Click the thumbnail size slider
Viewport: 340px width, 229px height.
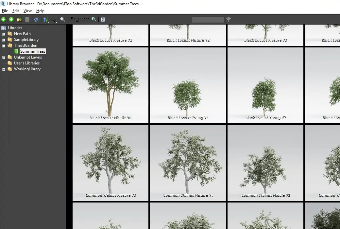pos(78,19)
